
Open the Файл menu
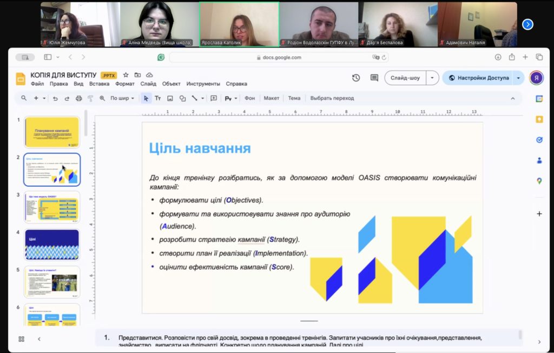tap(37, 84)
